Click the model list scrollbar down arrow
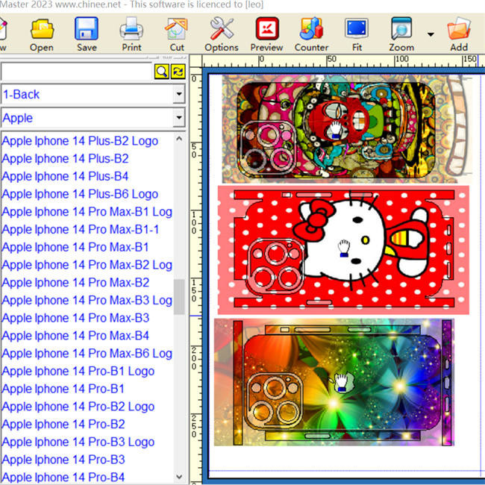Screen dimensions: 485x485 [179, 476]
